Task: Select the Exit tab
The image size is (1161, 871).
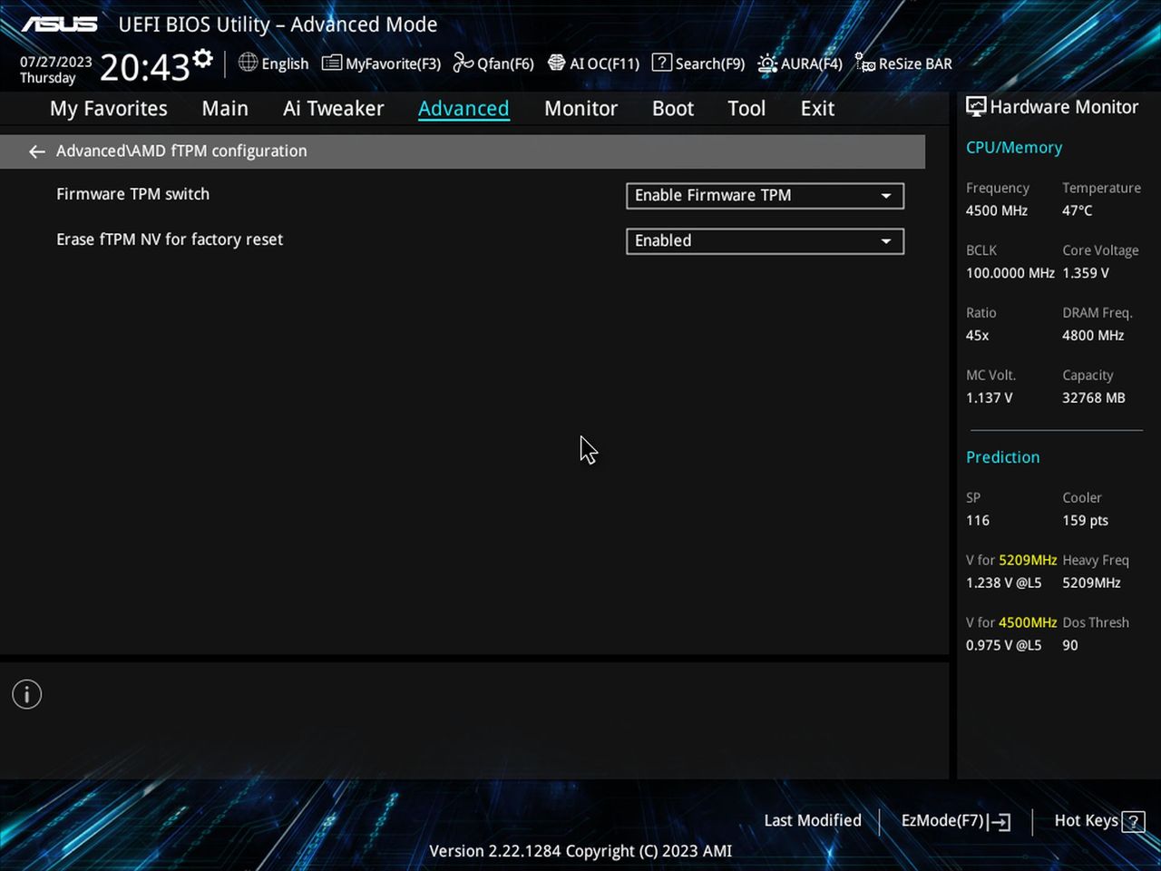Action: (x=817, y=109)
